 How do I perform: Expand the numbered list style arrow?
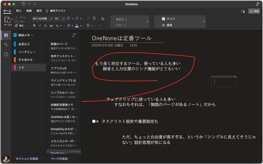tap(81, 19)
